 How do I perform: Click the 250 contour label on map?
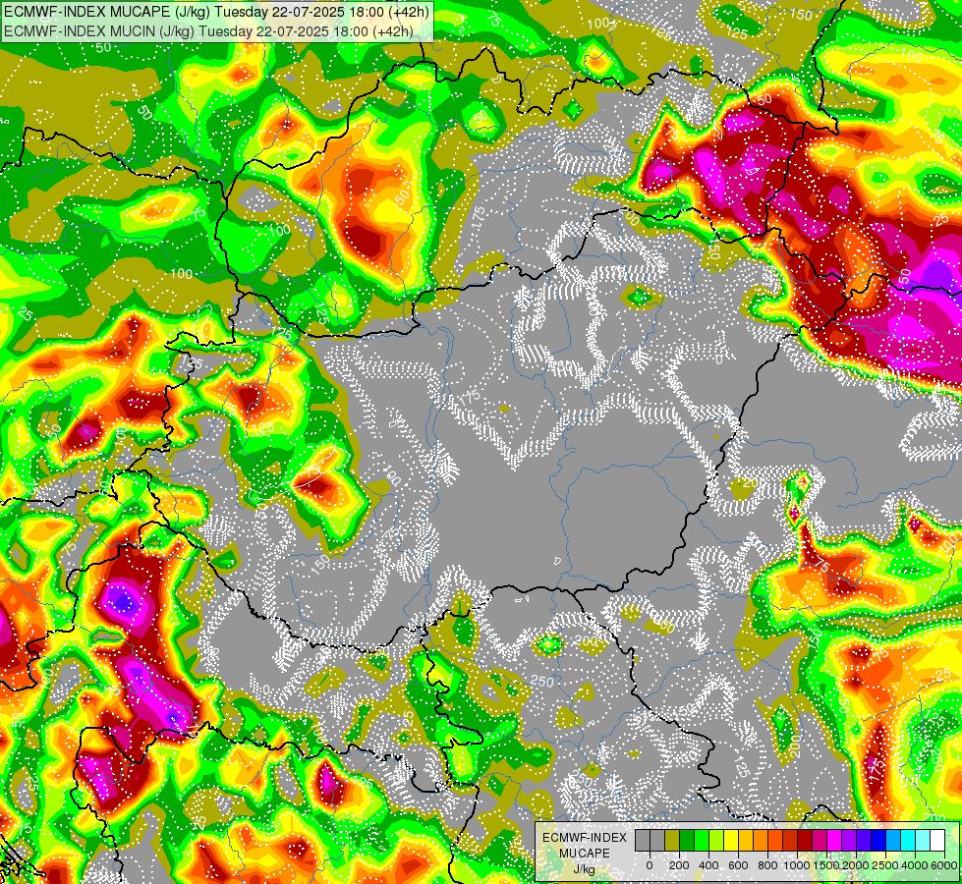(x=541, y=681)
